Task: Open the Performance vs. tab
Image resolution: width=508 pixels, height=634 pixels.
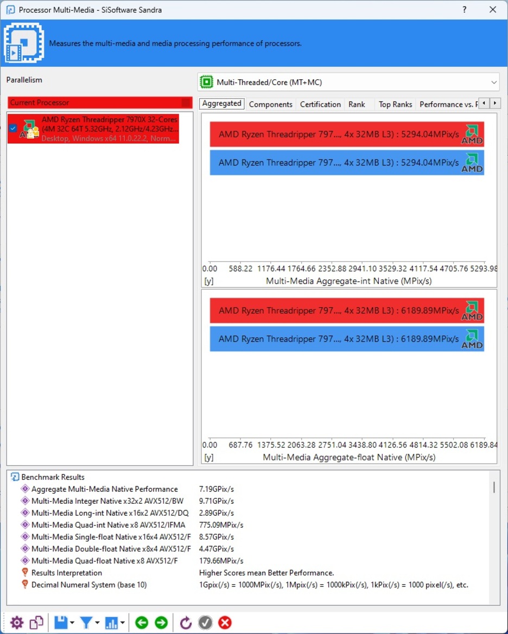Action: pyautogui.click(x=448, y=104)
